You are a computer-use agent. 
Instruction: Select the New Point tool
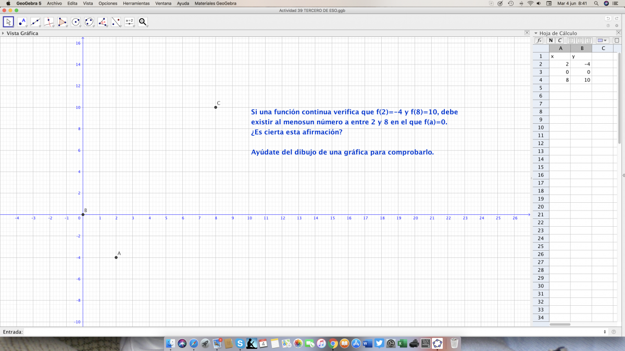click(22, 22)
